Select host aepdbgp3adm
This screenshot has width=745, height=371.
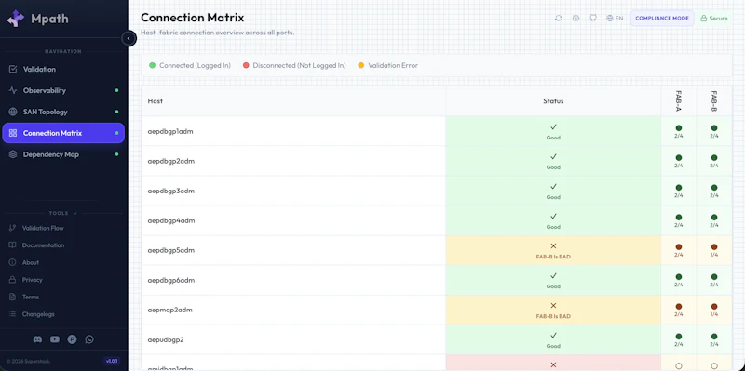(171, 192)
